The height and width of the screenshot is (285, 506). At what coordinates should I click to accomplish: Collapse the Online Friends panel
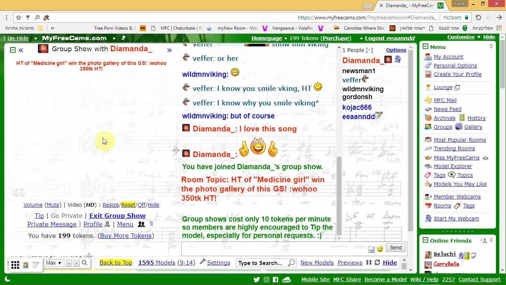pyautogui.click(x=425, y=240)
